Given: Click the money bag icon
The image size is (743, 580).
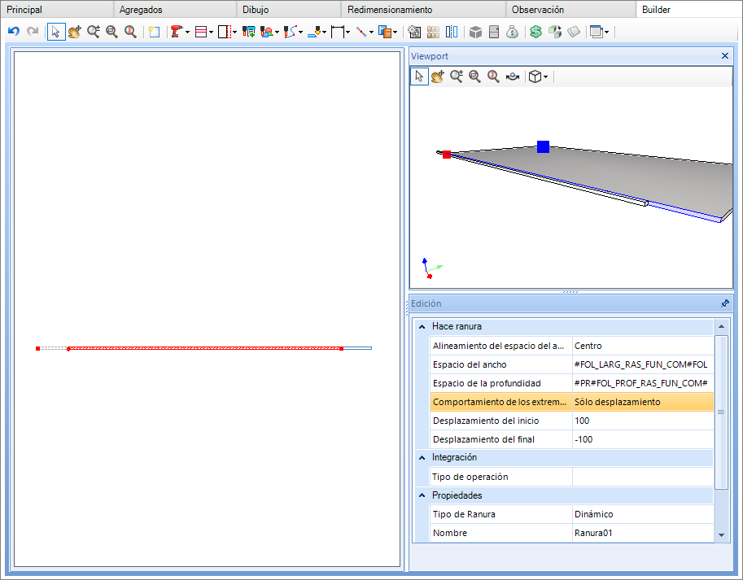Looking at the screenshot, I should click(512, 32).
